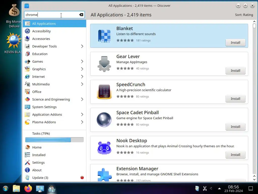Image resolution: width=258 pixels, height=194 pixels.
Task: Click the Nook Desktop raccoon icon
Action: [104, 148]
